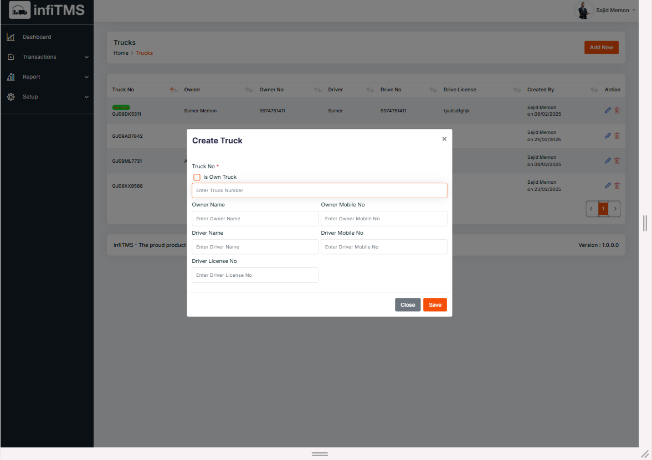Click the Home breadcrumb link
The image size is (652, 460).
tap(121, 53)
